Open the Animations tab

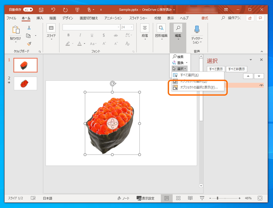click(x=113, y=18)
